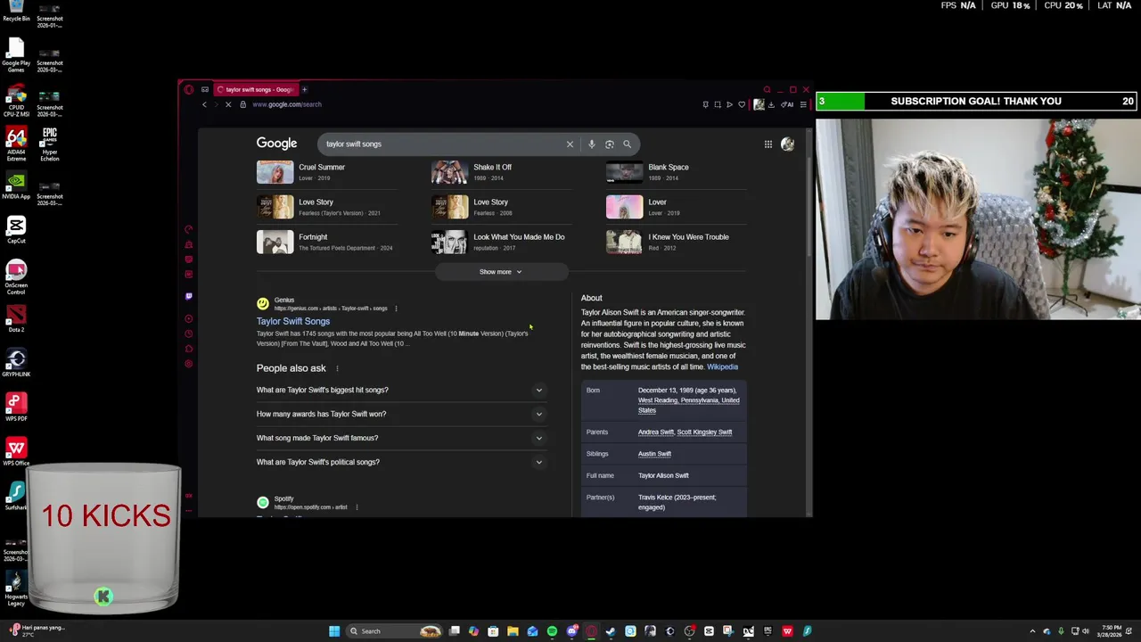Viewport: 1141px width, 642px height.
Task: Open Opera tab islands/workspaces button
Action: coord(204,89)
